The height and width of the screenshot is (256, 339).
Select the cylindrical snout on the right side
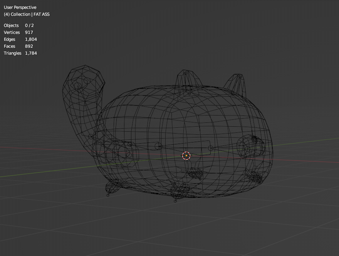coord(251,146)
